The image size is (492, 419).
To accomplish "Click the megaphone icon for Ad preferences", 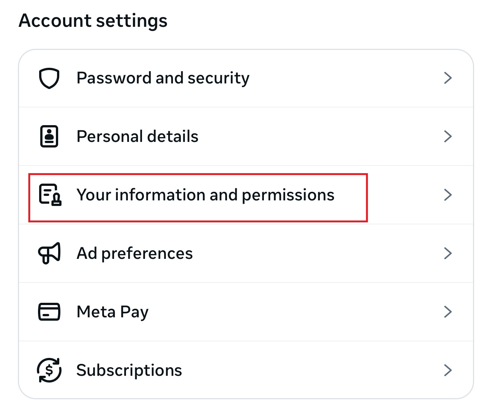I will pos(49,253).
